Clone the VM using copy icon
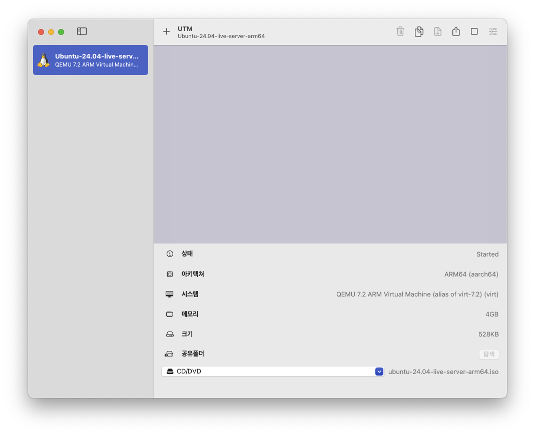Image resolution: width=535 pixels, height=435 pixels. (x=419, y=31)
